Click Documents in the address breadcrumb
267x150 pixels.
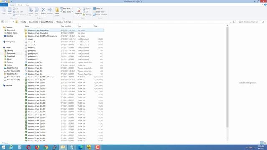[x=33, y=22]
